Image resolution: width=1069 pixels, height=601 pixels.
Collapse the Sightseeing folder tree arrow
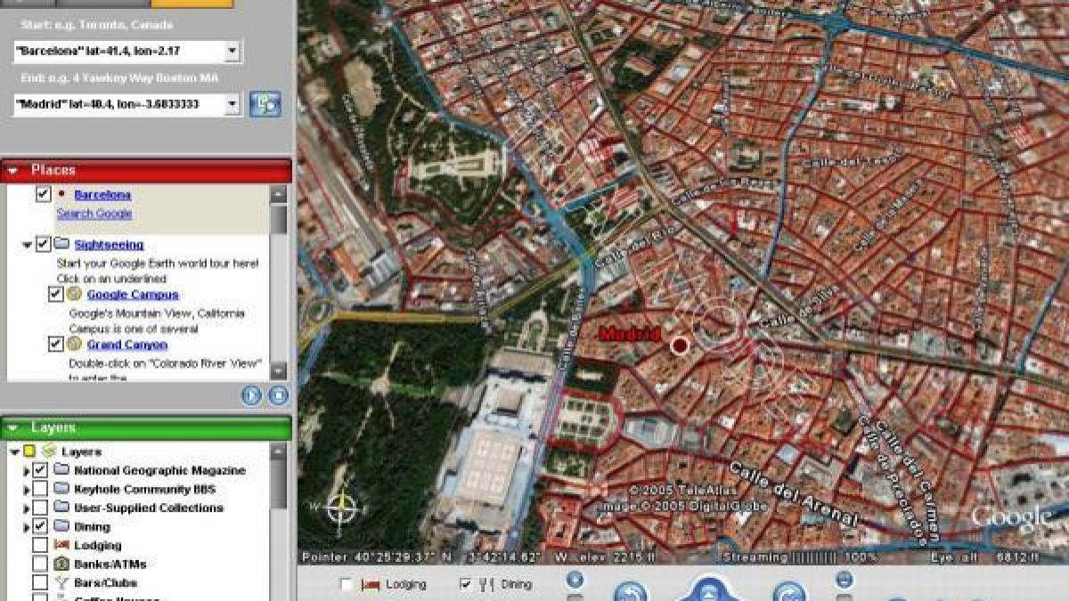pos(28,245)
